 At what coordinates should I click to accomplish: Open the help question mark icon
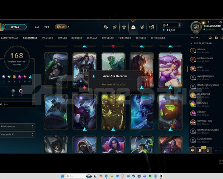(x=208, y=22)
